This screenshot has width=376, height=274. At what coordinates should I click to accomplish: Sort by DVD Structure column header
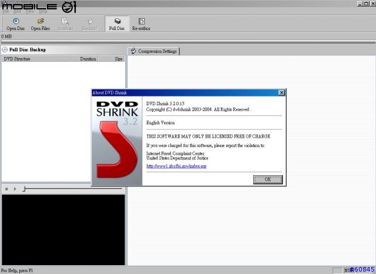point(36,59)
